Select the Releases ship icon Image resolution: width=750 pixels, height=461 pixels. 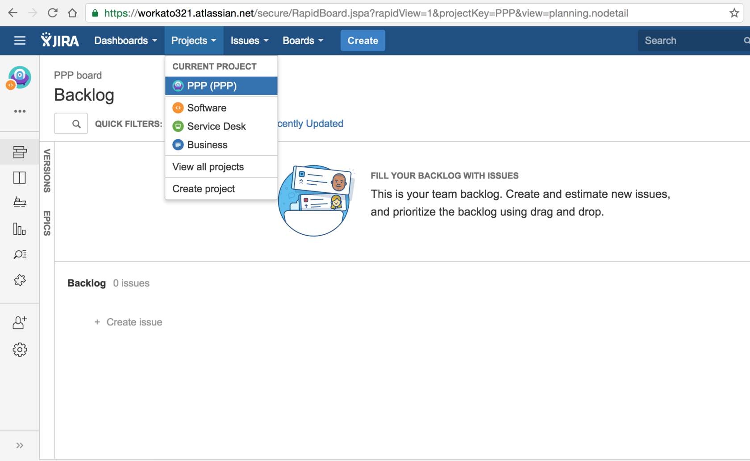[20, 202]
